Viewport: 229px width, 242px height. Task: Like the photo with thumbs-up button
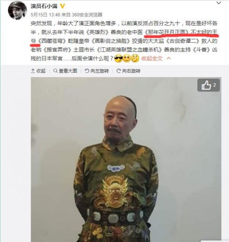[x=208, y=85]
